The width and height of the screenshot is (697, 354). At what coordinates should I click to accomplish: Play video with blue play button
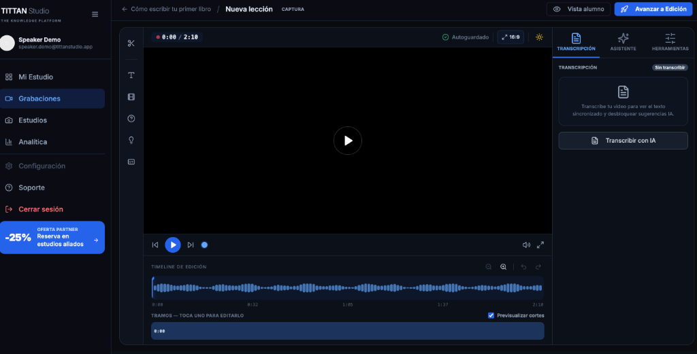173,245
